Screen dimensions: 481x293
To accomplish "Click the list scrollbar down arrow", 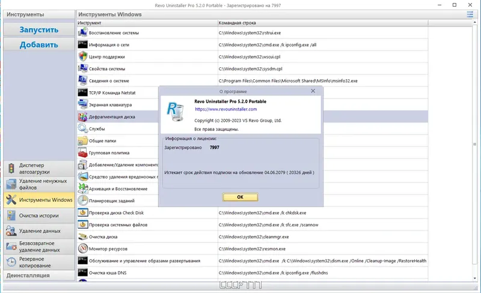I will coord(475,278).
